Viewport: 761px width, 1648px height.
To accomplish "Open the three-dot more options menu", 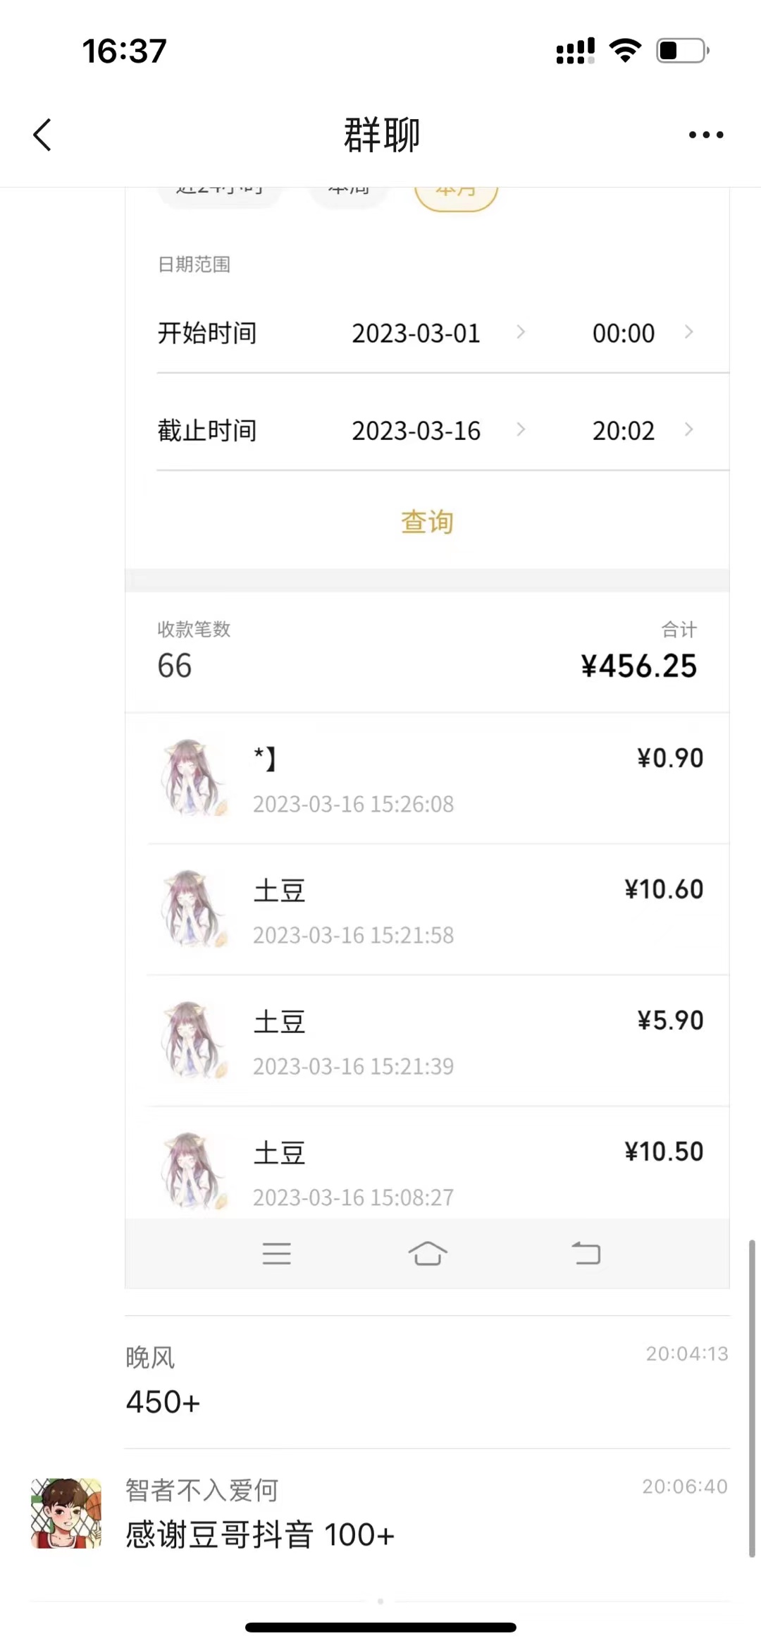I will coord(706,135).
